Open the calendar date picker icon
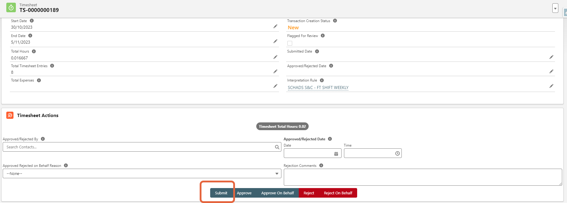 (336, 154)
